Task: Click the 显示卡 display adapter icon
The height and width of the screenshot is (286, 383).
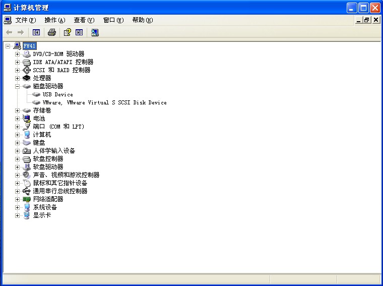Action: [26, 215]
